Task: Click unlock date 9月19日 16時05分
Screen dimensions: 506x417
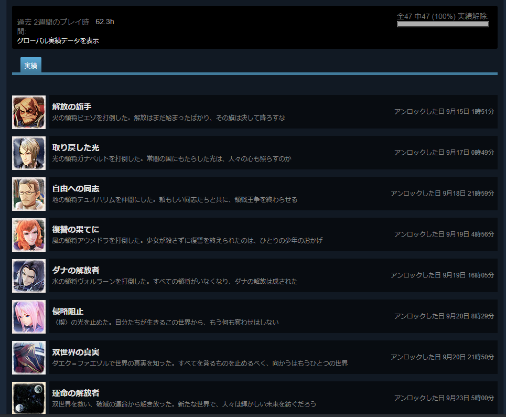Action: pos(442,275)
